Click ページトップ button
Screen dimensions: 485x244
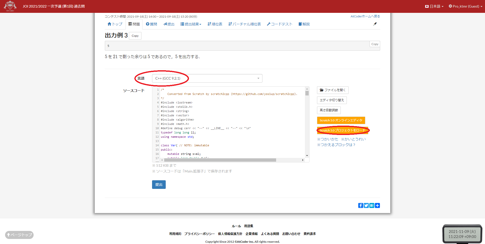[19, 235]
